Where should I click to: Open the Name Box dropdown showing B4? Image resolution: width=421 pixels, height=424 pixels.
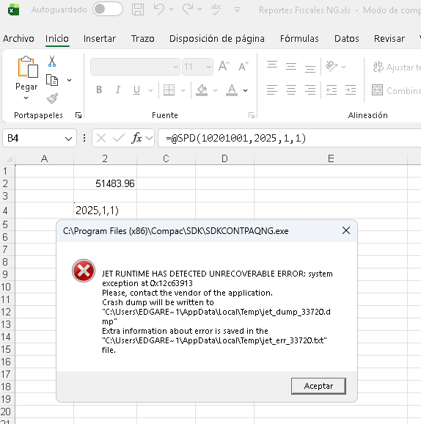(69, 139)
